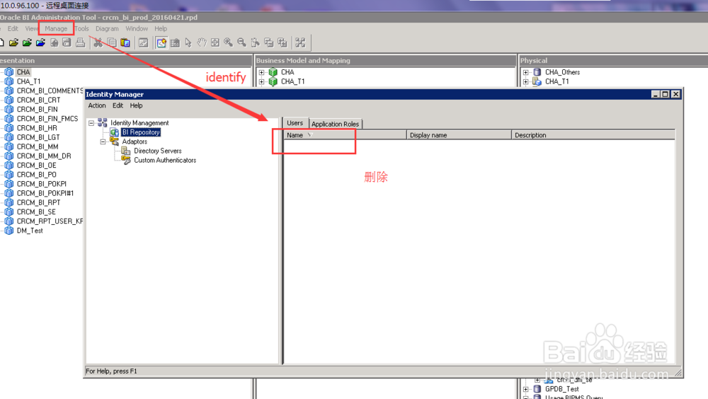Expand CHA_Others in Physical pane
This screenshot has width=708, height=399.
525,72
